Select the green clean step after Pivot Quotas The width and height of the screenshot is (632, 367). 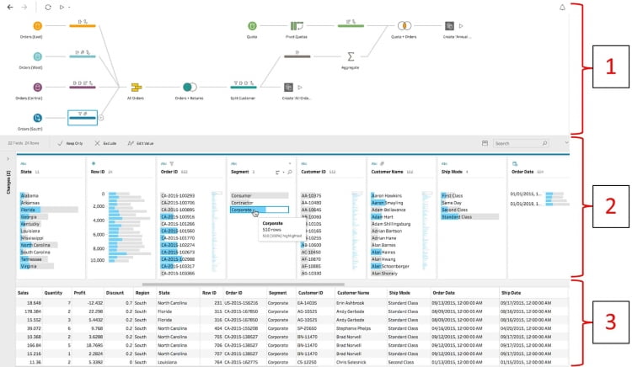pyautogui.click(x=351, y=24)
